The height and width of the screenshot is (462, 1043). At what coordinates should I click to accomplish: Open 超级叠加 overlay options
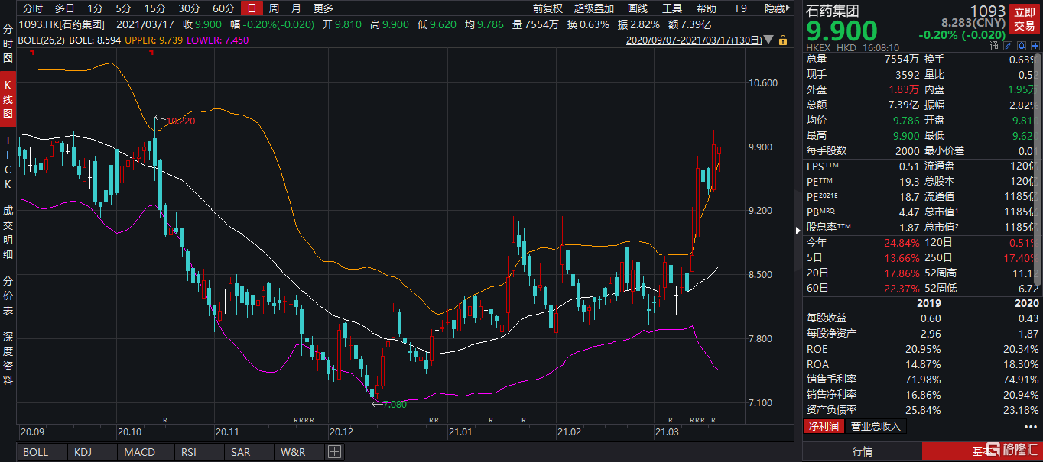click(594, 8)
